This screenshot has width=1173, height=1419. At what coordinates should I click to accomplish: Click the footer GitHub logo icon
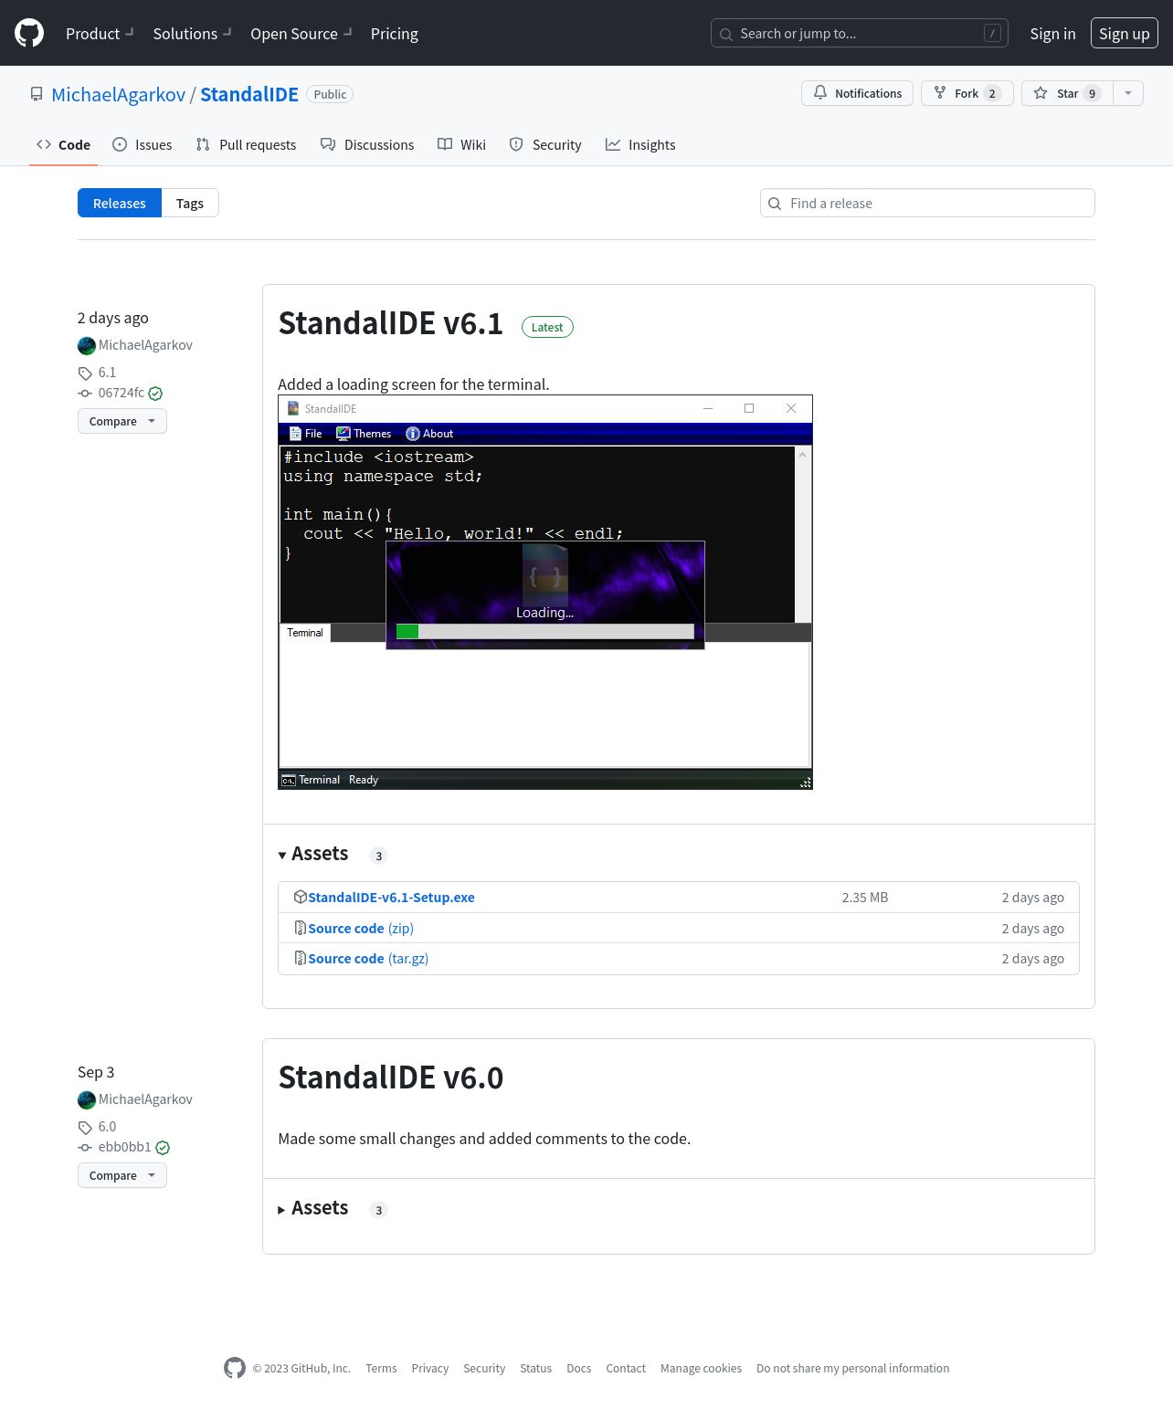[x=235, y=1368]
